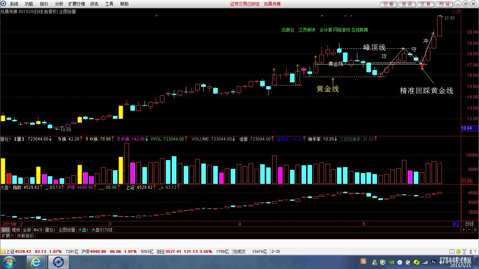Select the 全部 indicator tab

coord(27,230)
